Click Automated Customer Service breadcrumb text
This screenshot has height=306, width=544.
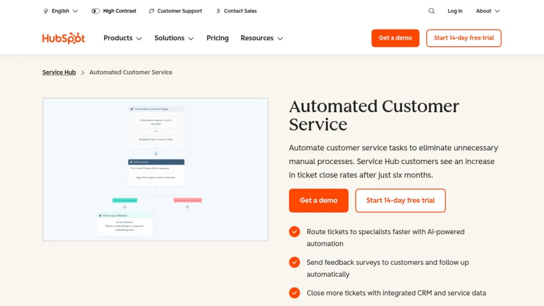(131, 72)
